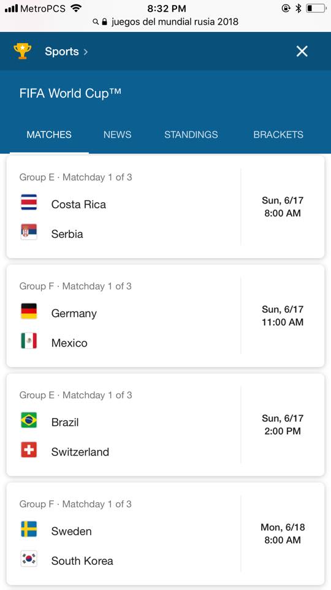Click the Mexico flag icon
This screenshot has width=331, height=590.
[29, 341]
